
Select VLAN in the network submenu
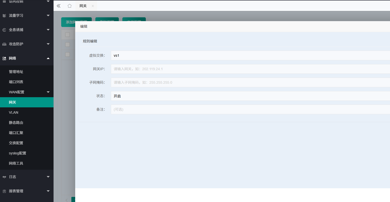[14, 112]
